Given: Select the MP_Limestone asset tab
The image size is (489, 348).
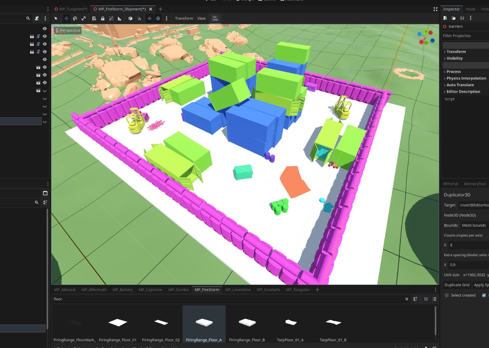Looking at the screenshot, I should tap(238, 290).
